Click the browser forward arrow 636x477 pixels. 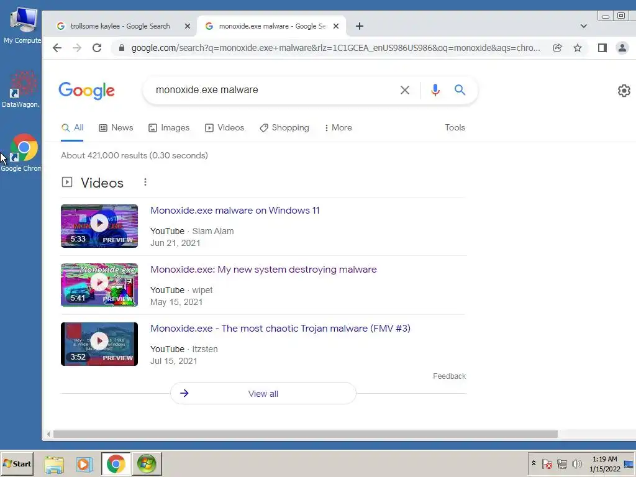[x=76, y=48]
